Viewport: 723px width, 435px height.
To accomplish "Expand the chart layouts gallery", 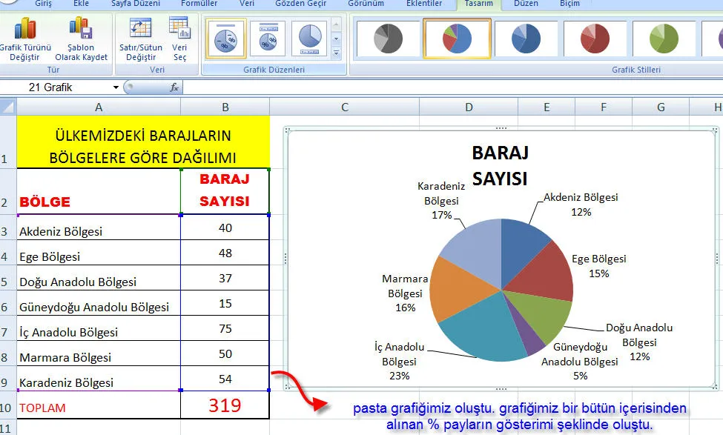I will click(336, 53).
